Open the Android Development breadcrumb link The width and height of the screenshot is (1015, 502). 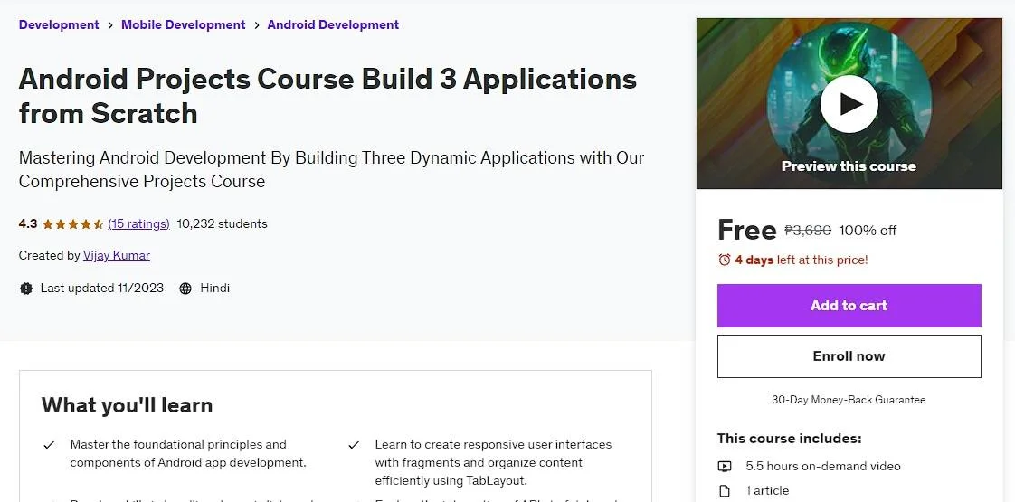(333, 24)
